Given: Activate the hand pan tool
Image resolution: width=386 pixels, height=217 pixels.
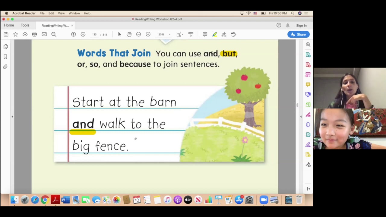Looking at the screenshot, I should coord(129,34).
